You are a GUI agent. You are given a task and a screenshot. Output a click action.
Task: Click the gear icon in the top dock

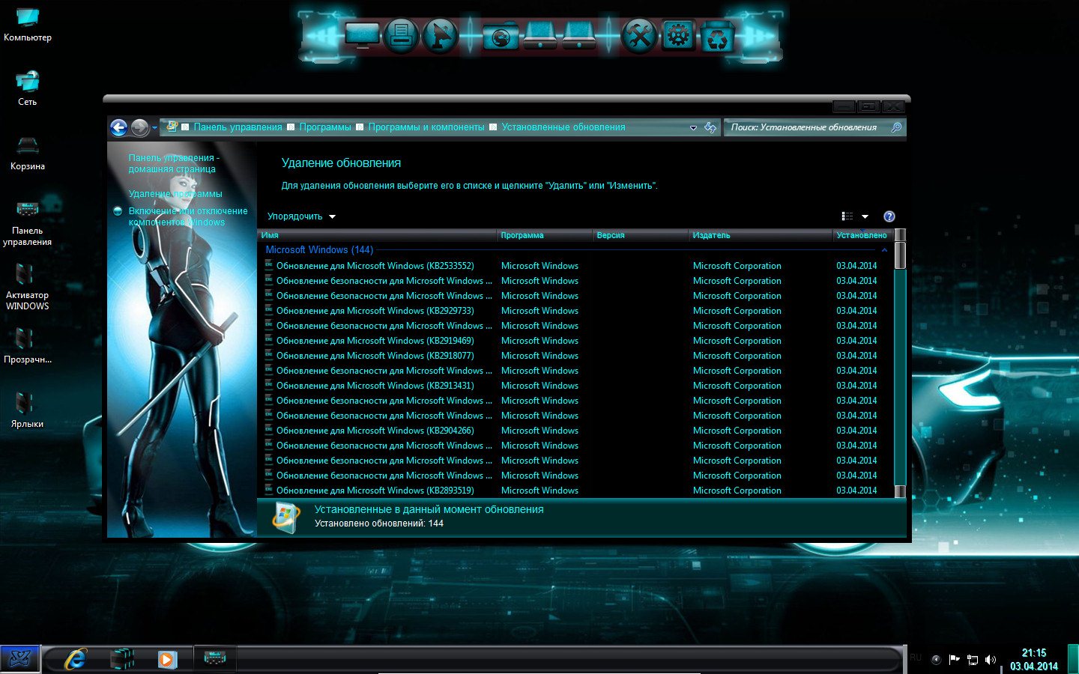(x=679, y=35)
